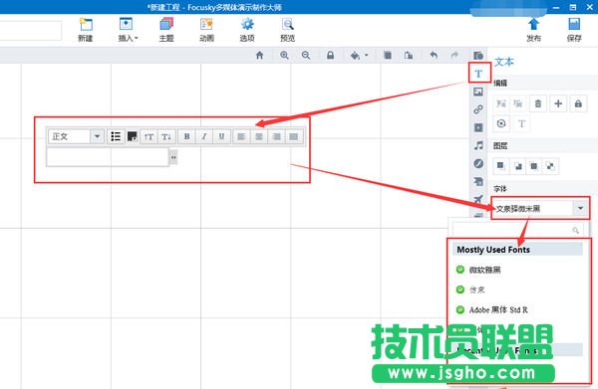Decrease the font size
Screen dimensions: 598x389
(x=166, y=136)
